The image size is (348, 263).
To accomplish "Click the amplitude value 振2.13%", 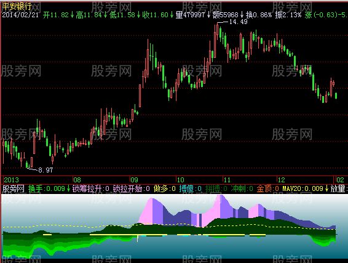I will 288,15.
